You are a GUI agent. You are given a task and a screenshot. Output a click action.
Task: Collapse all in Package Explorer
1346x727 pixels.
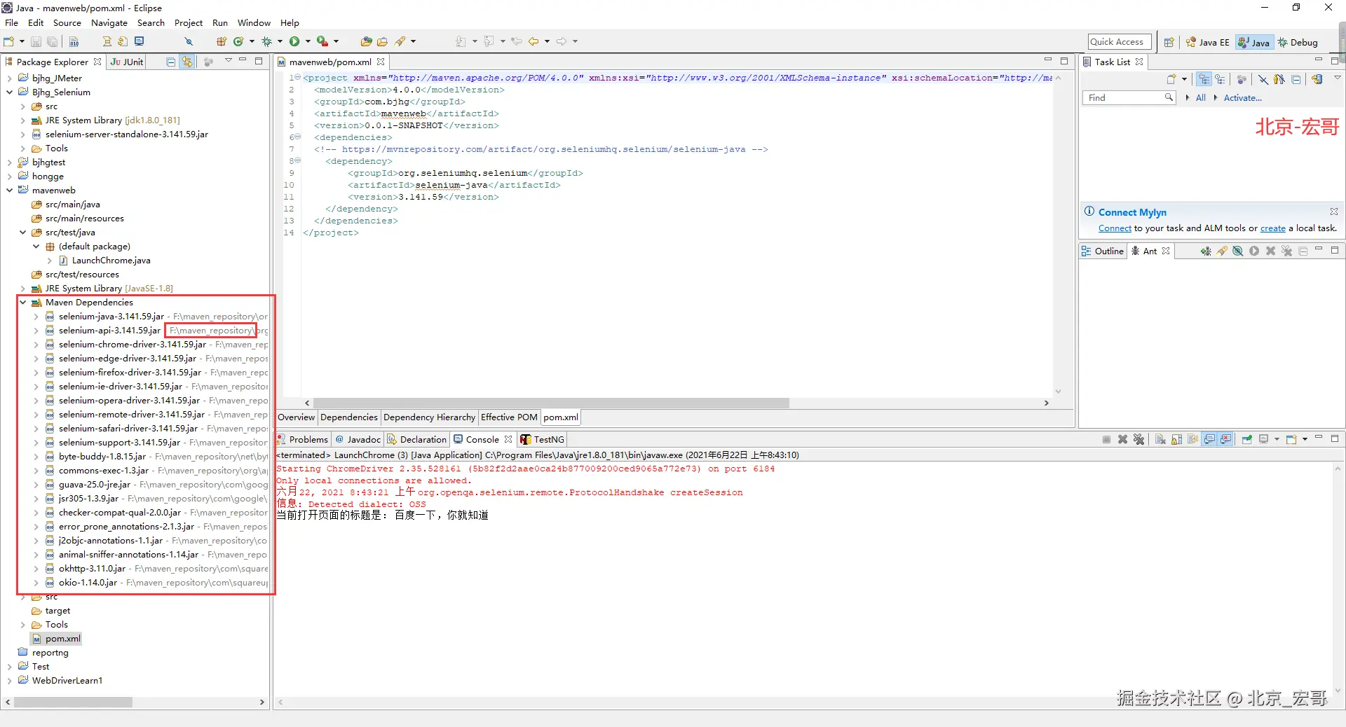(171, 62)
